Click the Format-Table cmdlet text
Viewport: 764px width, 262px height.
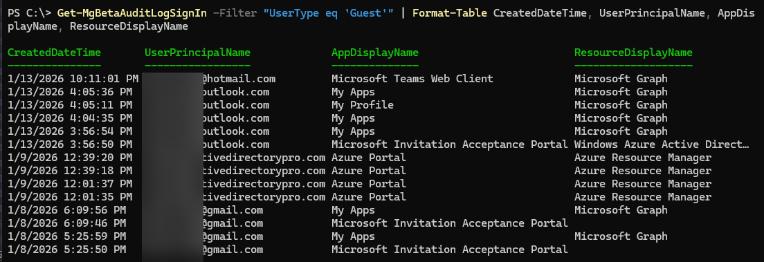(449, 13)
